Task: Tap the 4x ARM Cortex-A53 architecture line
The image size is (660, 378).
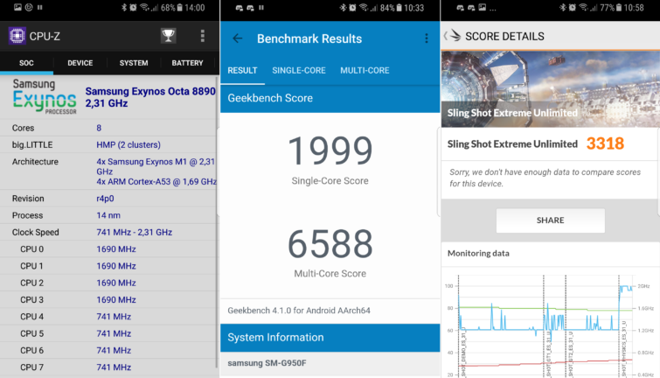Action: tap(156, 182)
